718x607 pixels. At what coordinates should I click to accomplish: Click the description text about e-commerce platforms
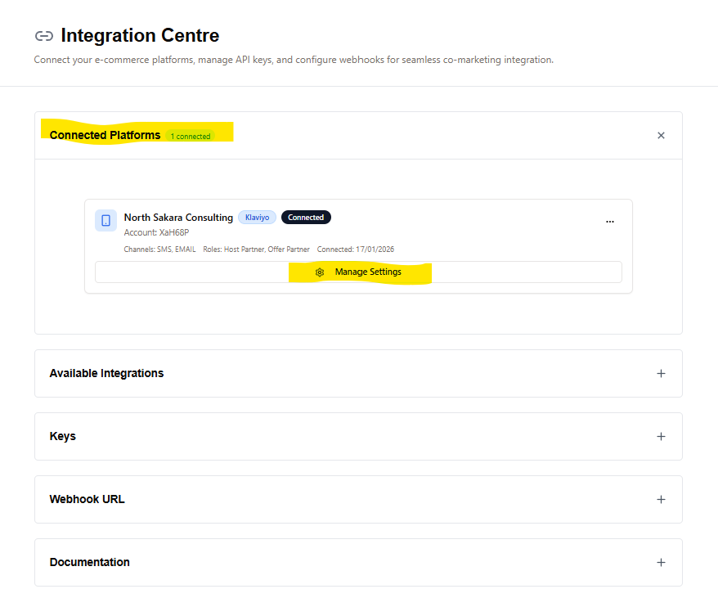click(294, 60)
